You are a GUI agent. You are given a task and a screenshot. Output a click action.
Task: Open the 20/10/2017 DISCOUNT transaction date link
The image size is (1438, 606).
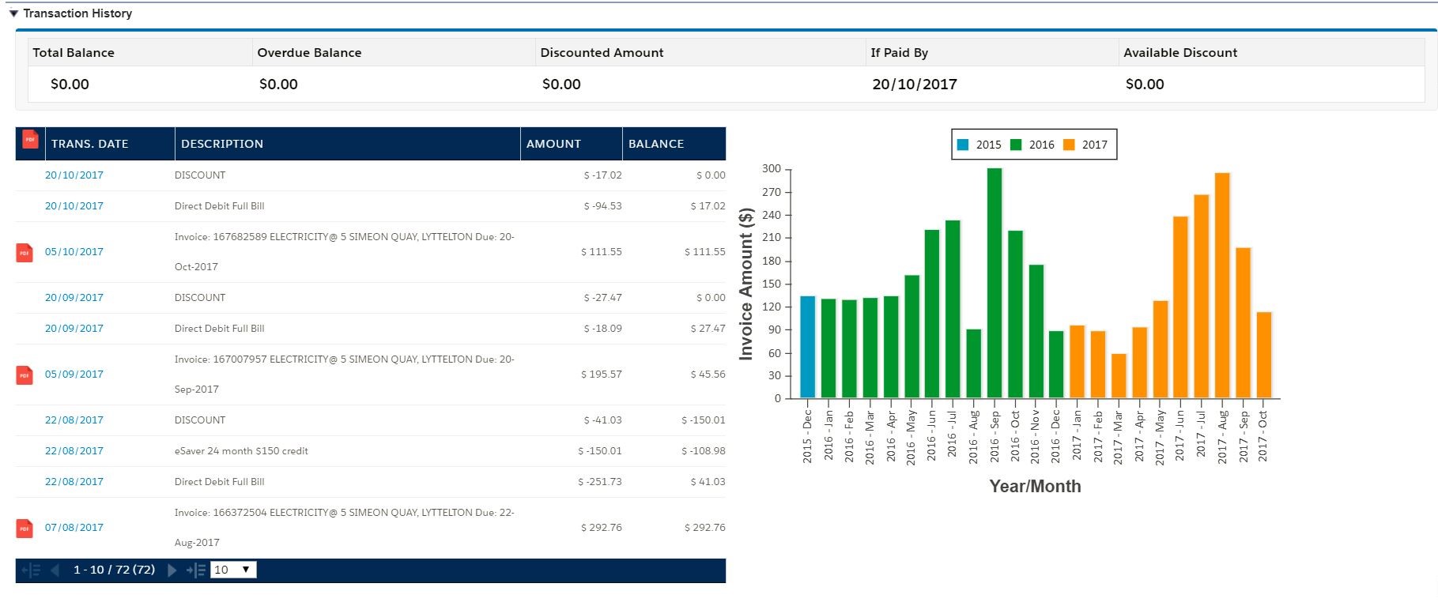click(x=74, y=175)
